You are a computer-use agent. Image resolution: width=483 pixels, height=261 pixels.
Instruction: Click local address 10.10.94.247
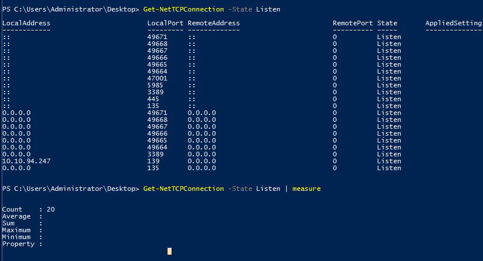point(26,161)
